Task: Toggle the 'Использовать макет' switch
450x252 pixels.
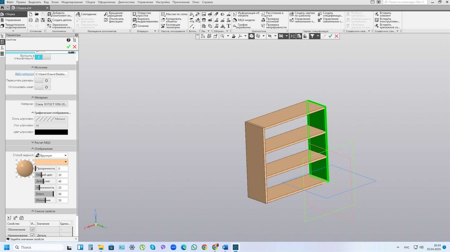Action: coord(43,87)
